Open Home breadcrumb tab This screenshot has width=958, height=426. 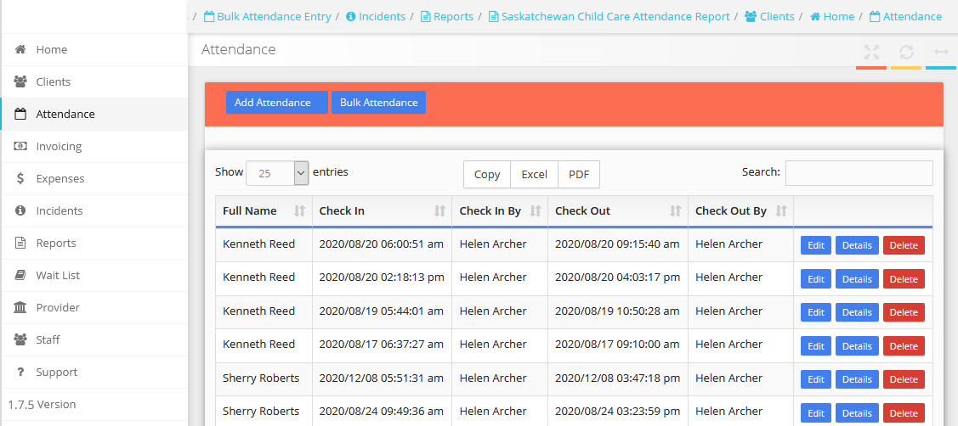click(832, 16)
